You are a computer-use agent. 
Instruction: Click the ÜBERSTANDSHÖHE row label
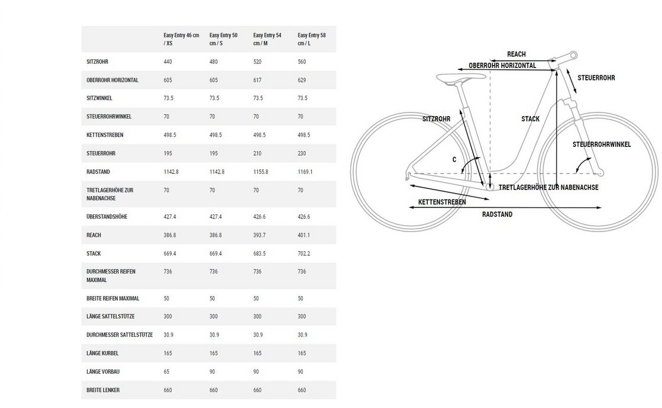click(106, 217)
